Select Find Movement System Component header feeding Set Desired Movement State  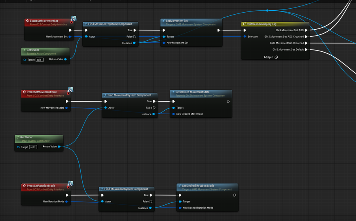130,95
